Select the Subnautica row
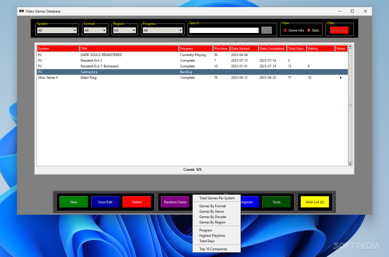 point(192,72)
